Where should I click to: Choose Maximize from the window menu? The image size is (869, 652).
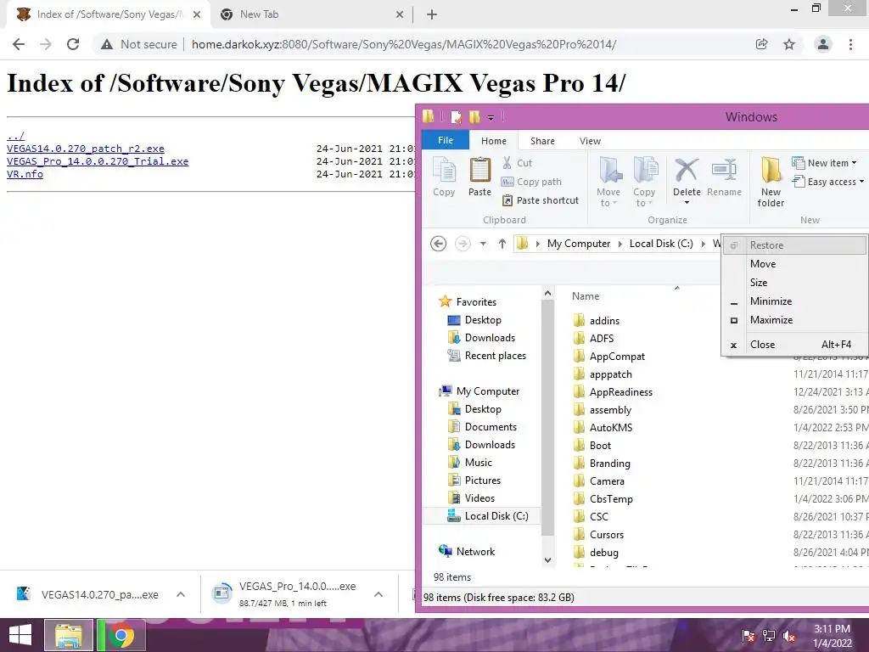794,320
